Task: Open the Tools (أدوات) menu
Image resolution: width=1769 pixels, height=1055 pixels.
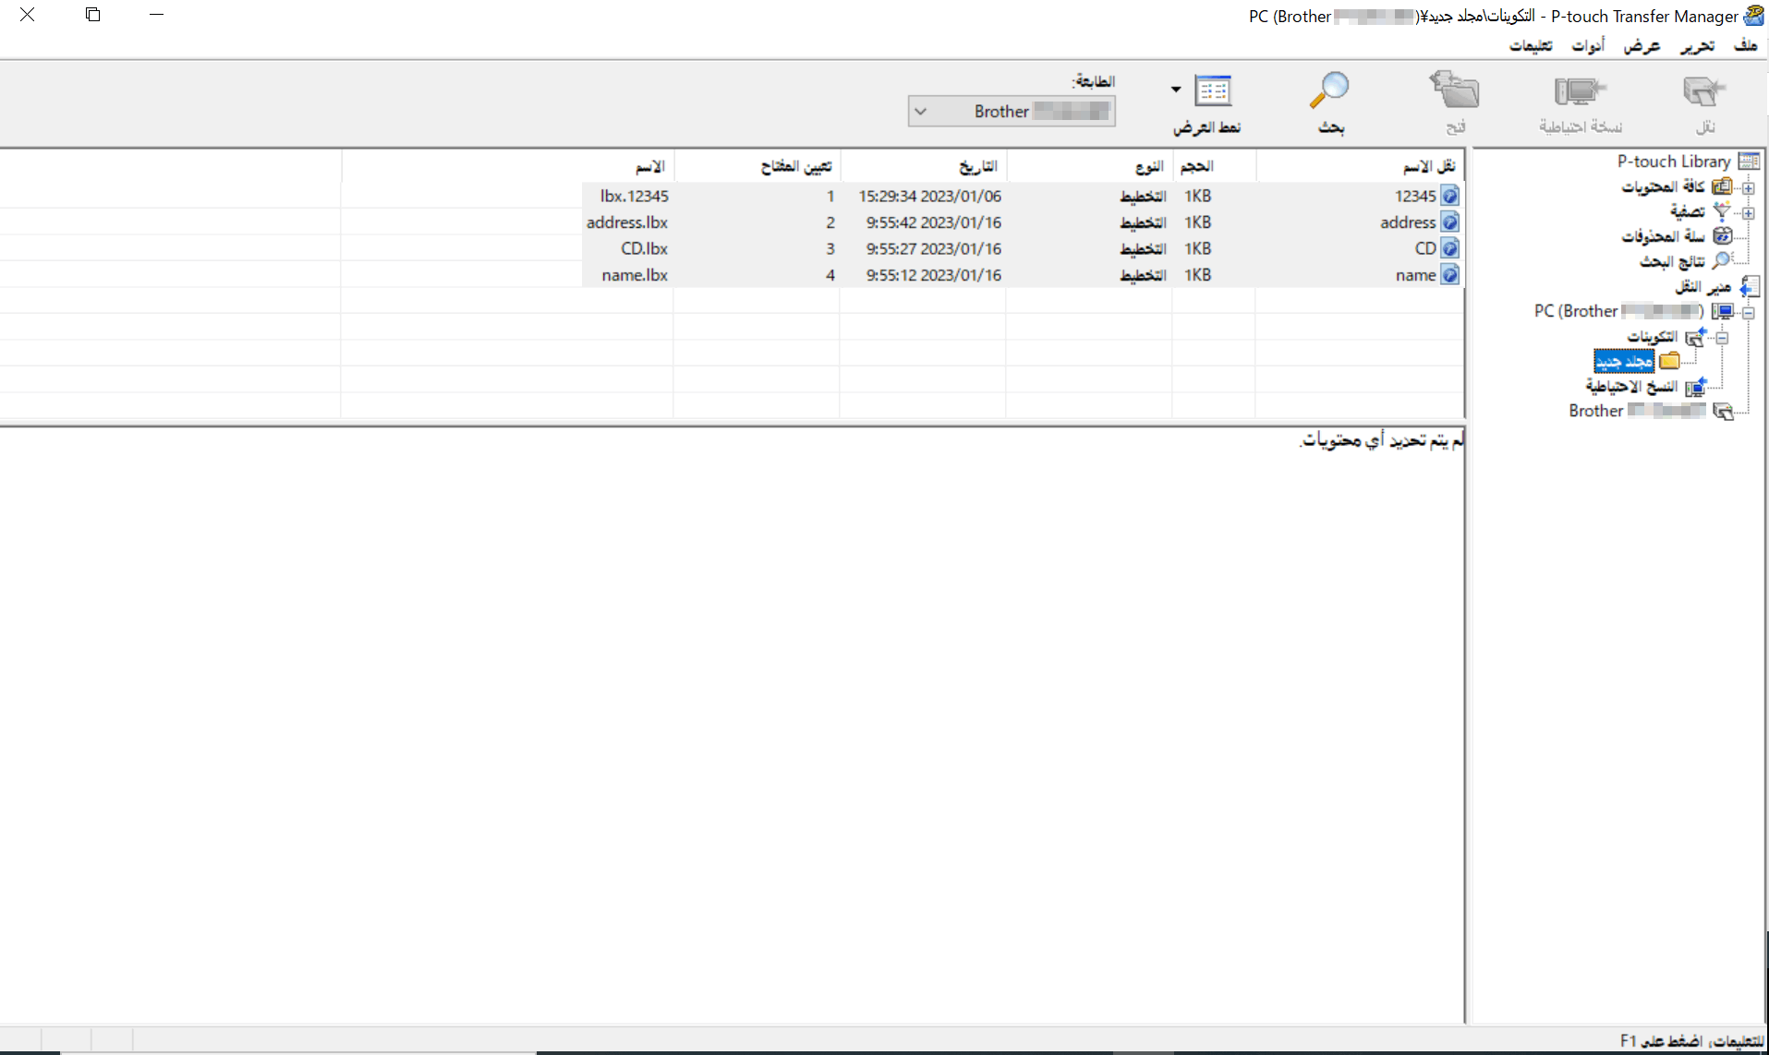Action: coord(1588,45)
